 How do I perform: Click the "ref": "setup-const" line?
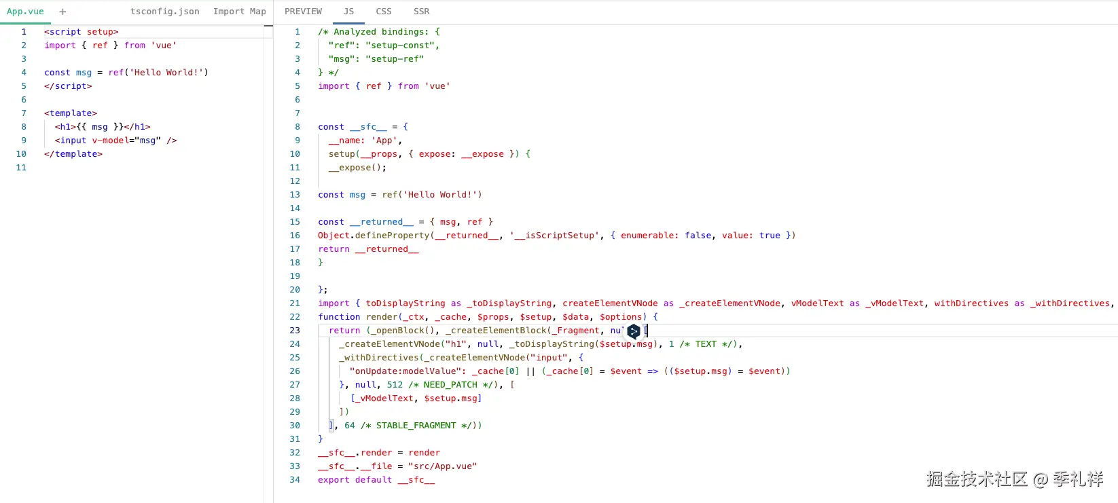(x=384, y=45)
